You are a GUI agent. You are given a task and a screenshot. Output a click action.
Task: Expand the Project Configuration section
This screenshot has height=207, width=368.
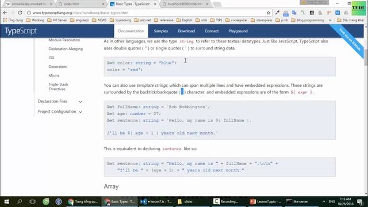[60, 112]
